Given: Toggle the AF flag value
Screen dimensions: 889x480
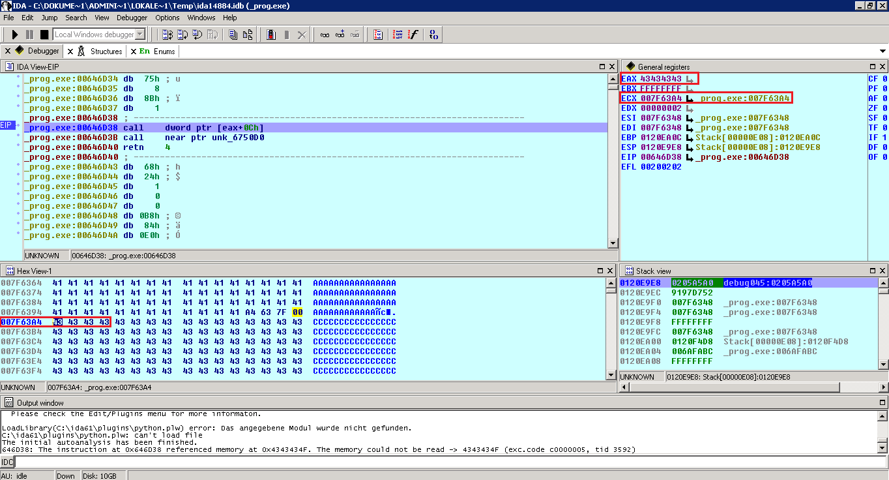Looking at the screenshot, I should tap(884, 98).
